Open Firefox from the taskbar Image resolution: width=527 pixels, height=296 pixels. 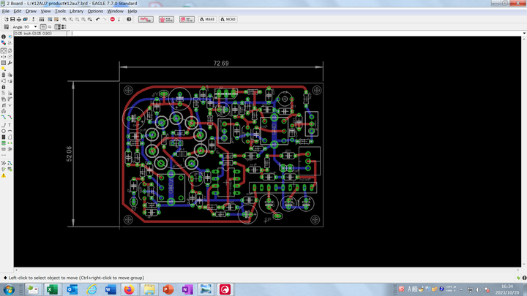click(x=129, y=290)
